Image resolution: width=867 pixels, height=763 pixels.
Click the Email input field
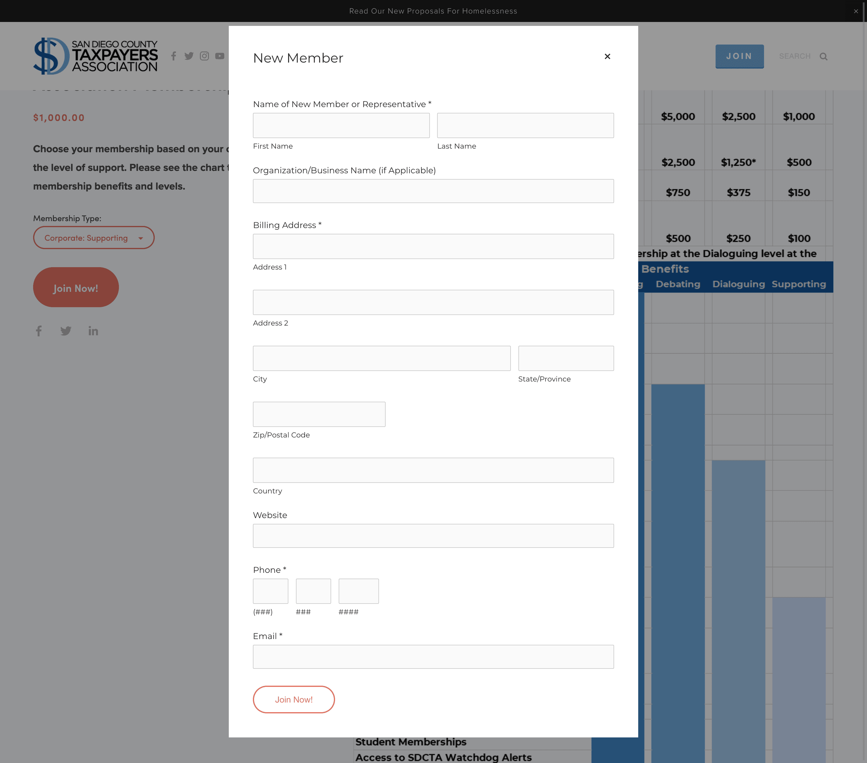pos(433,657)
